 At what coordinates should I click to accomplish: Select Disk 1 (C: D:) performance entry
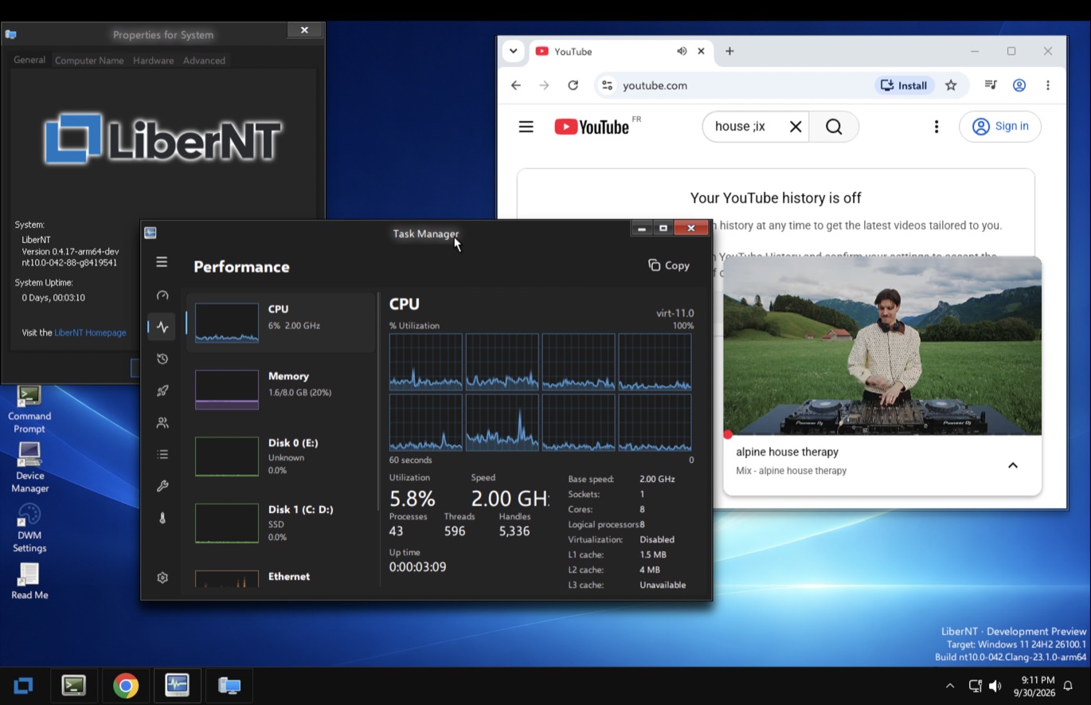click(x=280, y=523)
